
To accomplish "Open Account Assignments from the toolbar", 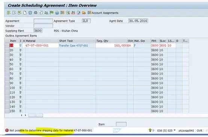I will 103,13.
